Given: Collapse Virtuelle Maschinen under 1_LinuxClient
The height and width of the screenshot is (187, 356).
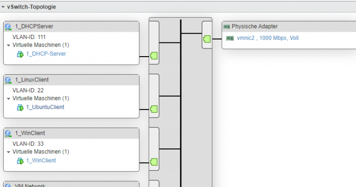Looking at the screenshot, I should (9, 98).
